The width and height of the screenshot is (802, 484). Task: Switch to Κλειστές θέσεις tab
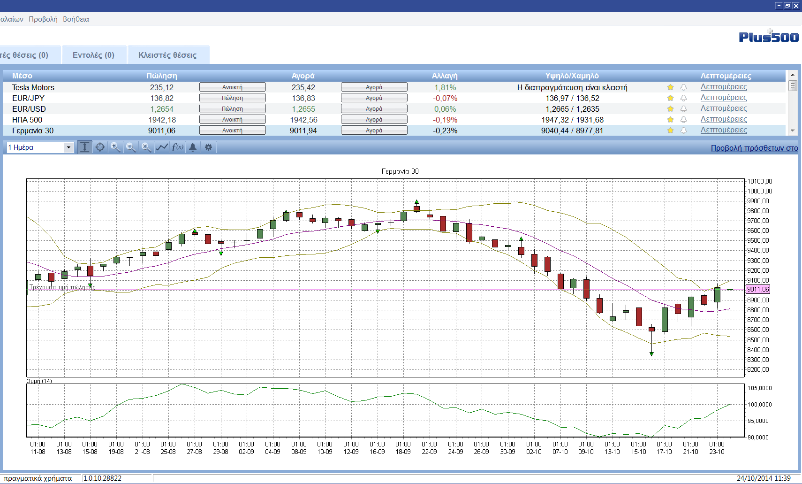(167, 55)
